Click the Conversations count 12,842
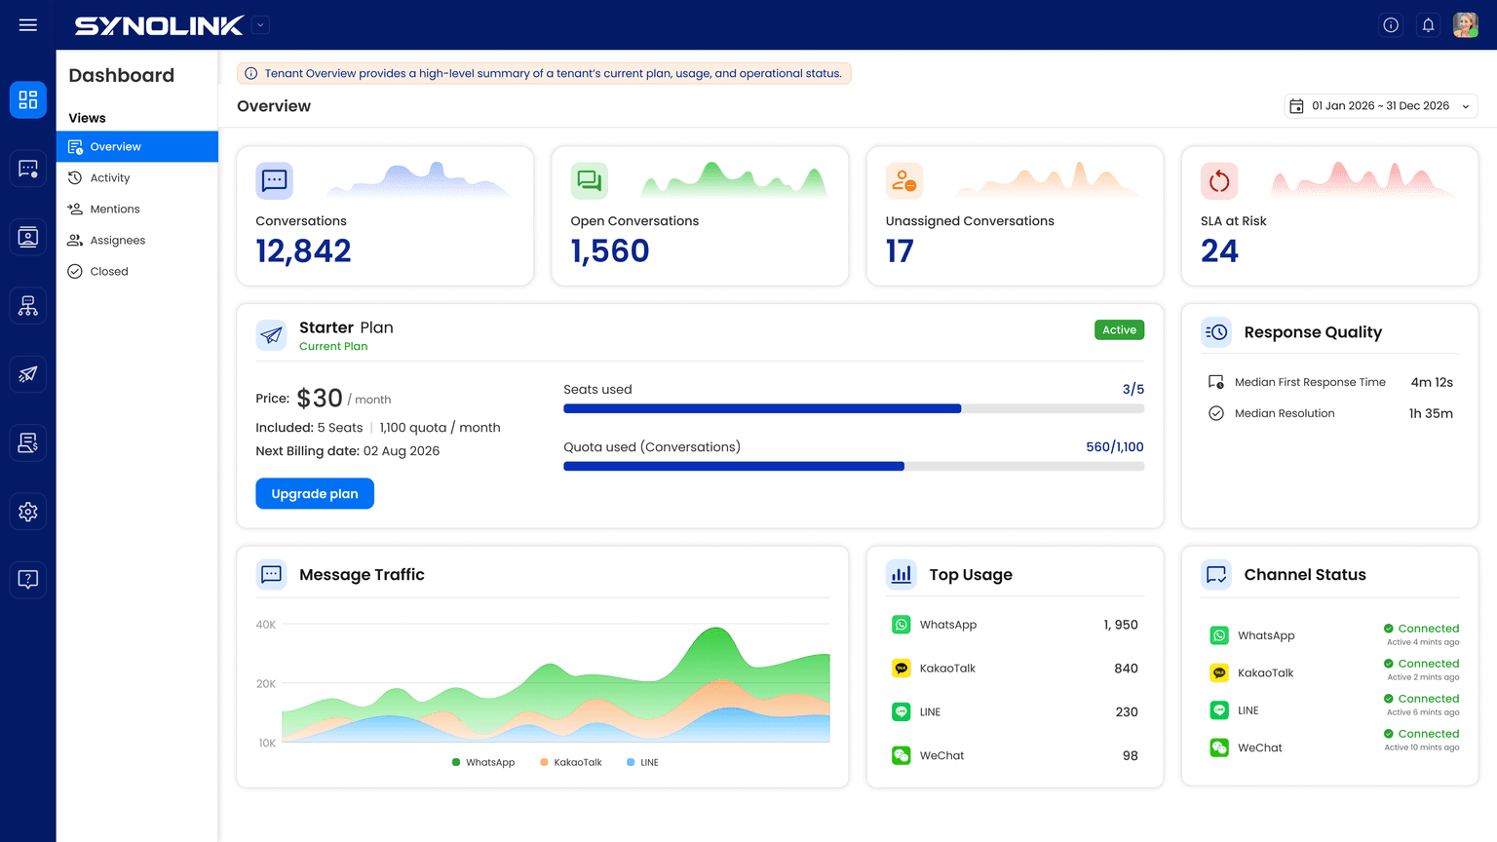Screen dimensions: 1497x842 tap(303, 251)
